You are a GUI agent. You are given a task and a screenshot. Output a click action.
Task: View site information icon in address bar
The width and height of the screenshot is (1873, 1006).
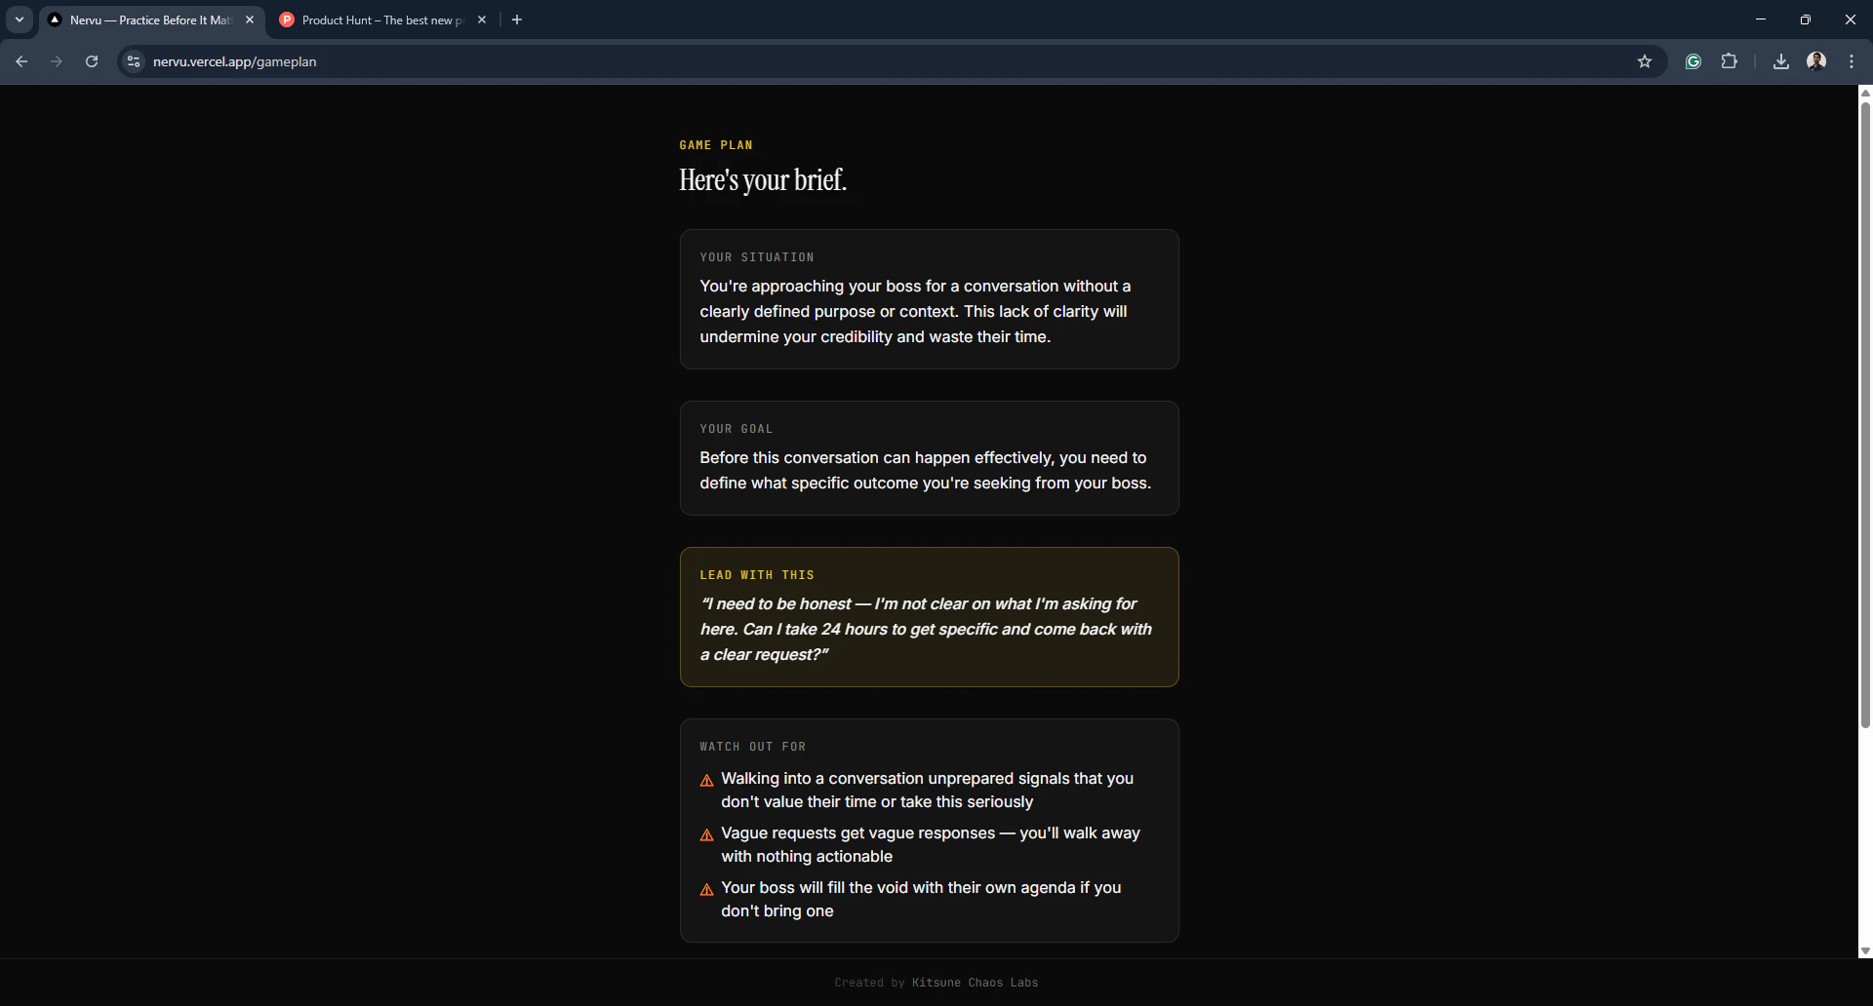(x=134, y=61)
